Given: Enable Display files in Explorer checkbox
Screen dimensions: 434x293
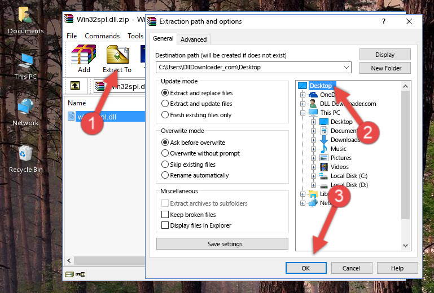Looking at the screenshot, I should click(165, 225).
